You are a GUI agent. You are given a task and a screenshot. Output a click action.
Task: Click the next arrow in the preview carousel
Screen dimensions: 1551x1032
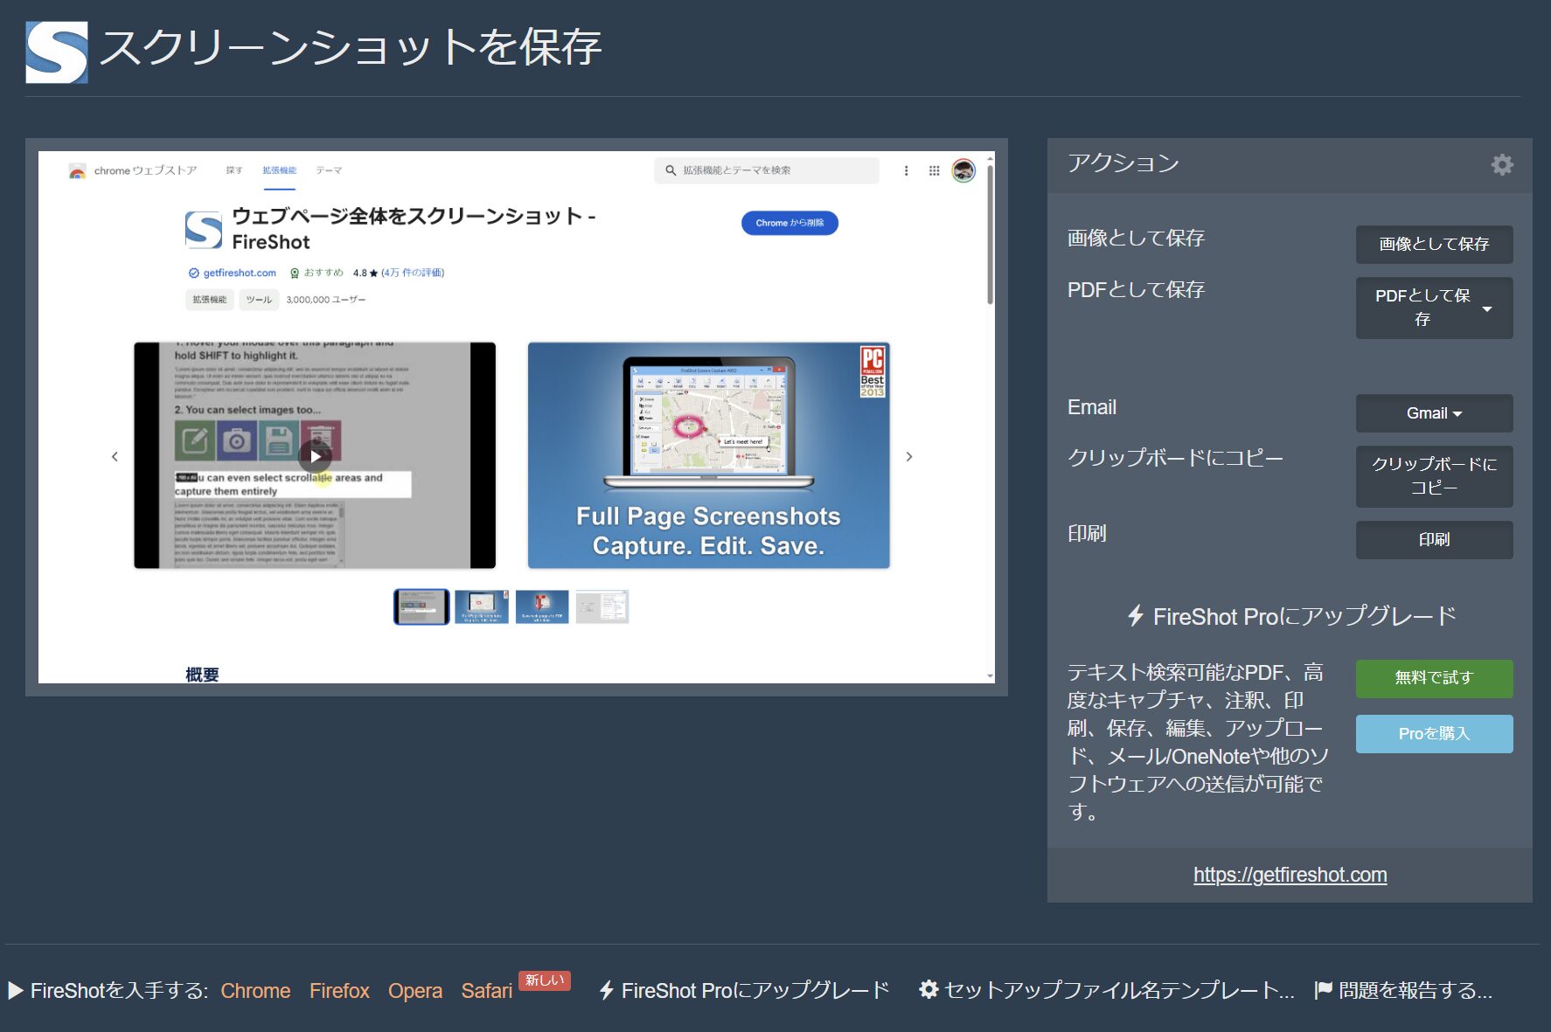click(909, 456)
